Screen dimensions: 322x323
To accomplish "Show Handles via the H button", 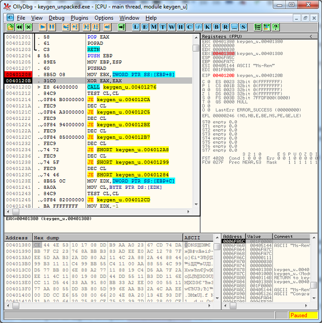I will pos(181,27).
